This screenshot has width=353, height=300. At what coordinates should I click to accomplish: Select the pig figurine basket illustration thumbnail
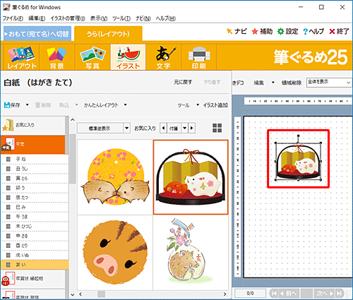point(191,177)
